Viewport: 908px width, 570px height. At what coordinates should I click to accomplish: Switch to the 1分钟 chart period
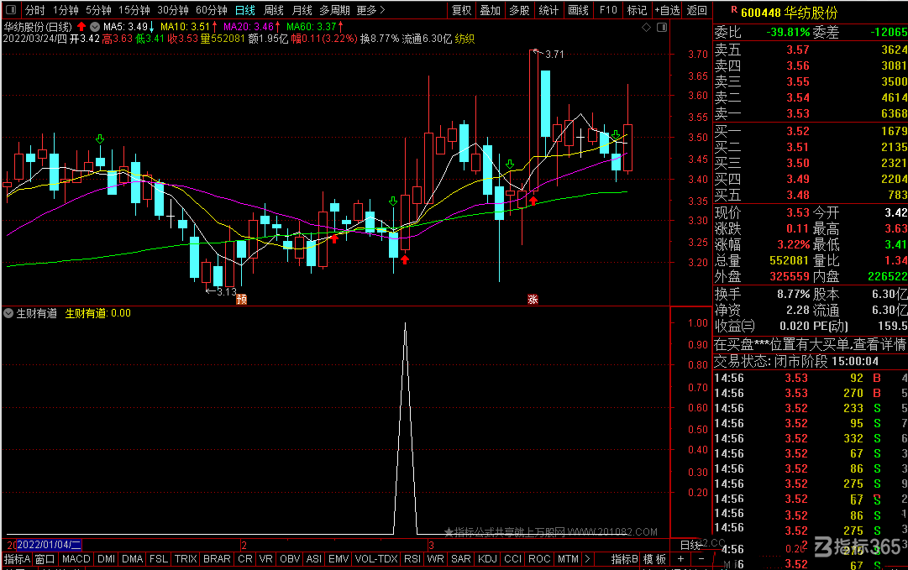[66, 10]
